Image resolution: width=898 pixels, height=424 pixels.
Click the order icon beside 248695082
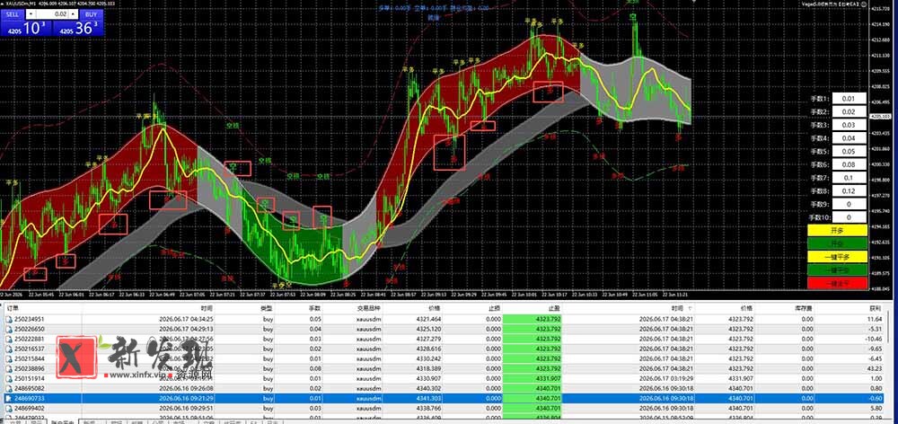point(9,388)
